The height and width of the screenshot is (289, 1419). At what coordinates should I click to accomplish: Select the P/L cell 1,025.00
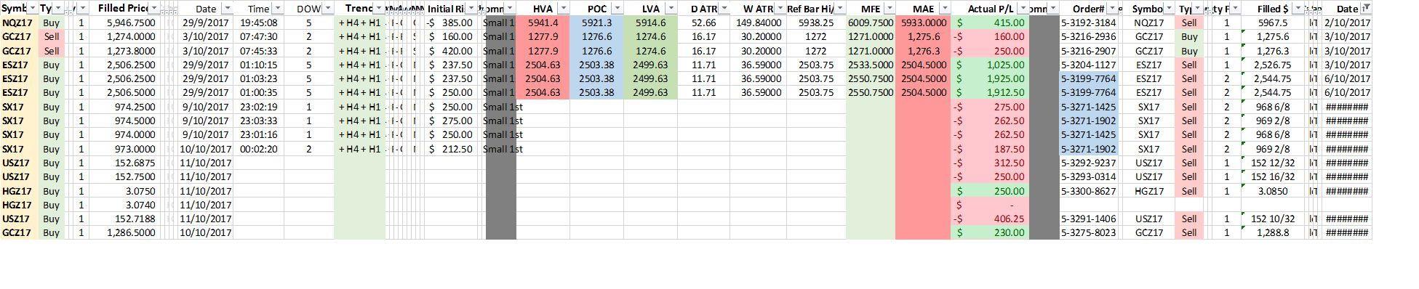coord(990,65)
